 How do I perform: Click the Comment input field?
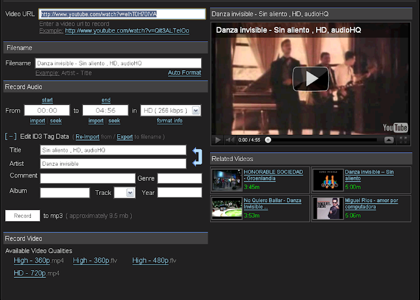pyautogui.click(x=87, y=178)
